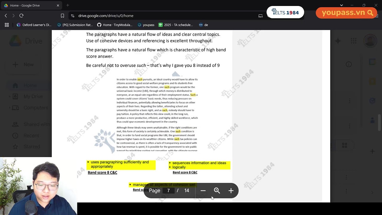Click the bookmark icon beside the address bar
The height and width of the screenshot is (215, 382).
(x=62, y=16)
